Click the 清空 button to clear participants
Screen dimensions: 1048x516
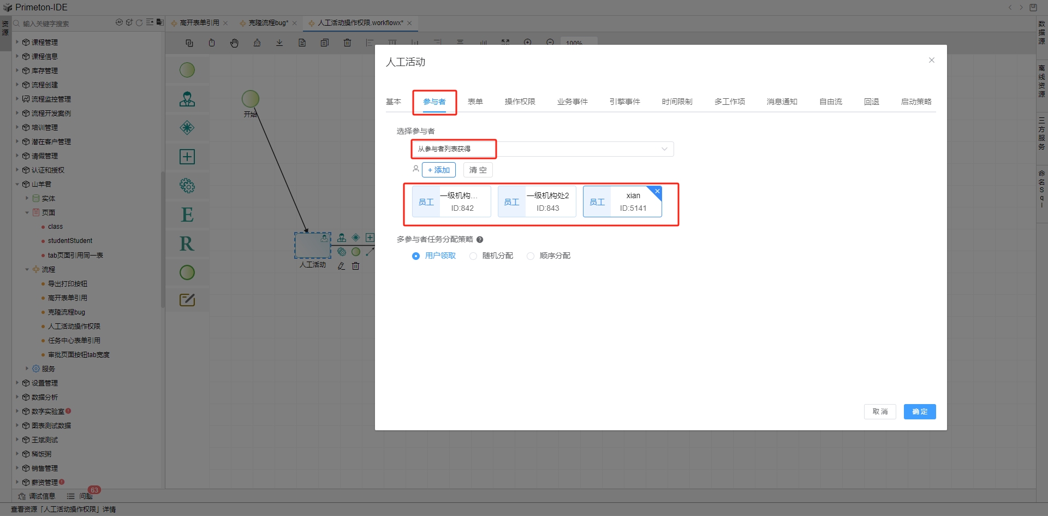(478, 170)
